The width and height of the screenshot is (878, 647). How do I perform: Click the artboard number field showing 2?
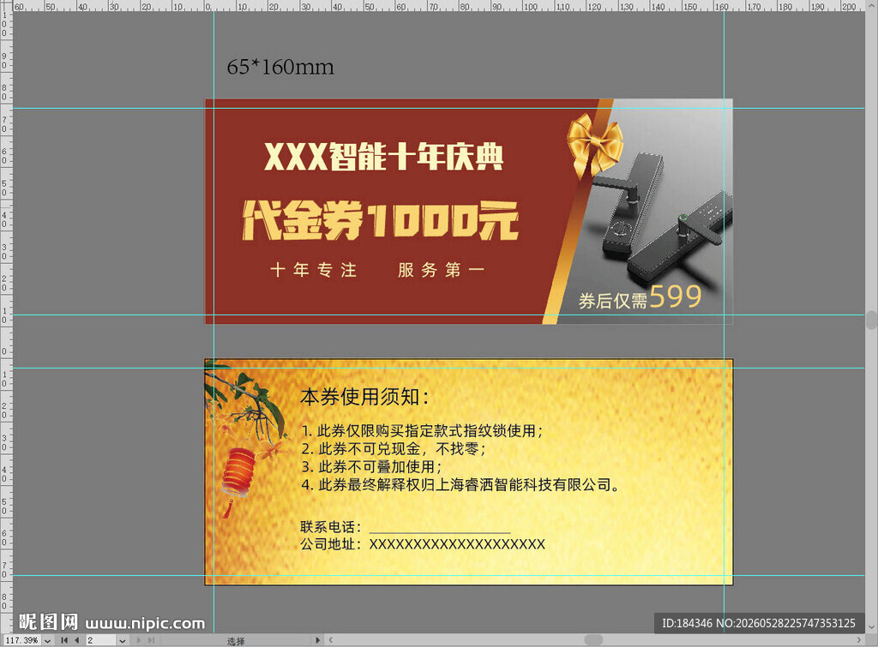[x=101, y=640]
